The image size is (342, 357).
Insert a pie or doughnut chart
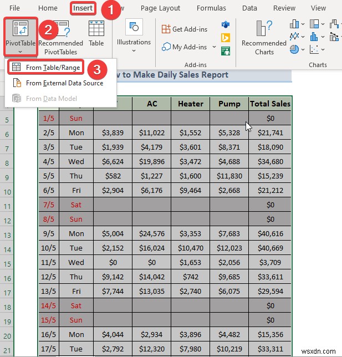coord(294,49)
